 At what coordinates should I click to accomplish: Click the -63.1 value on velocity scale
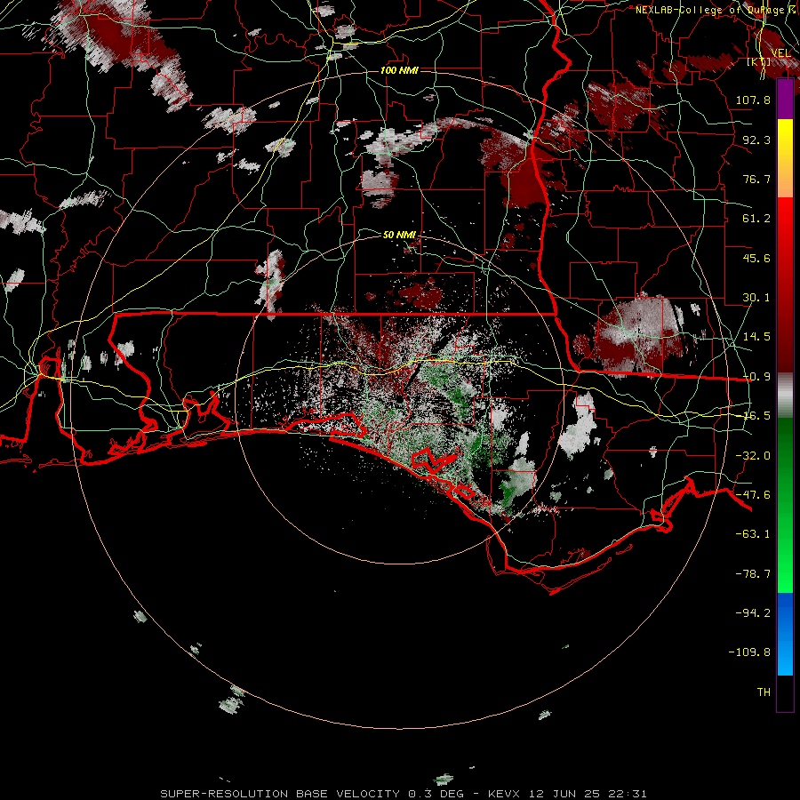point(753,534)
